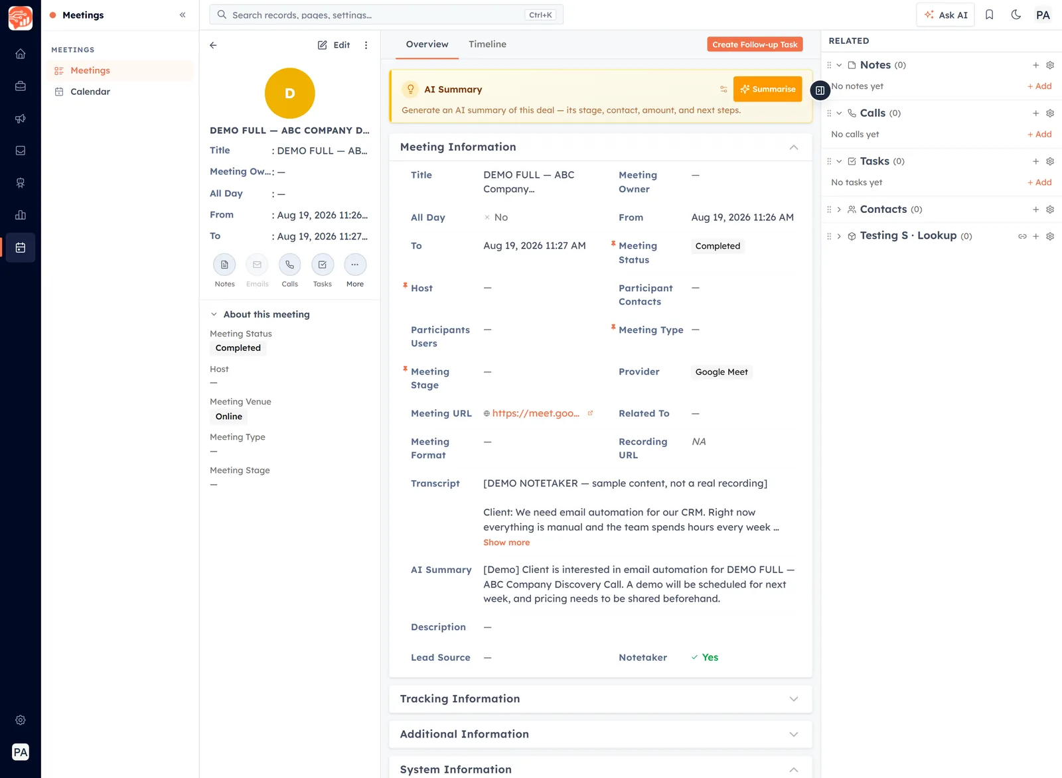Viewport: 1062px width, 778px height.
Task: Open the PA user avatar in top bar
Action: 1043,15
